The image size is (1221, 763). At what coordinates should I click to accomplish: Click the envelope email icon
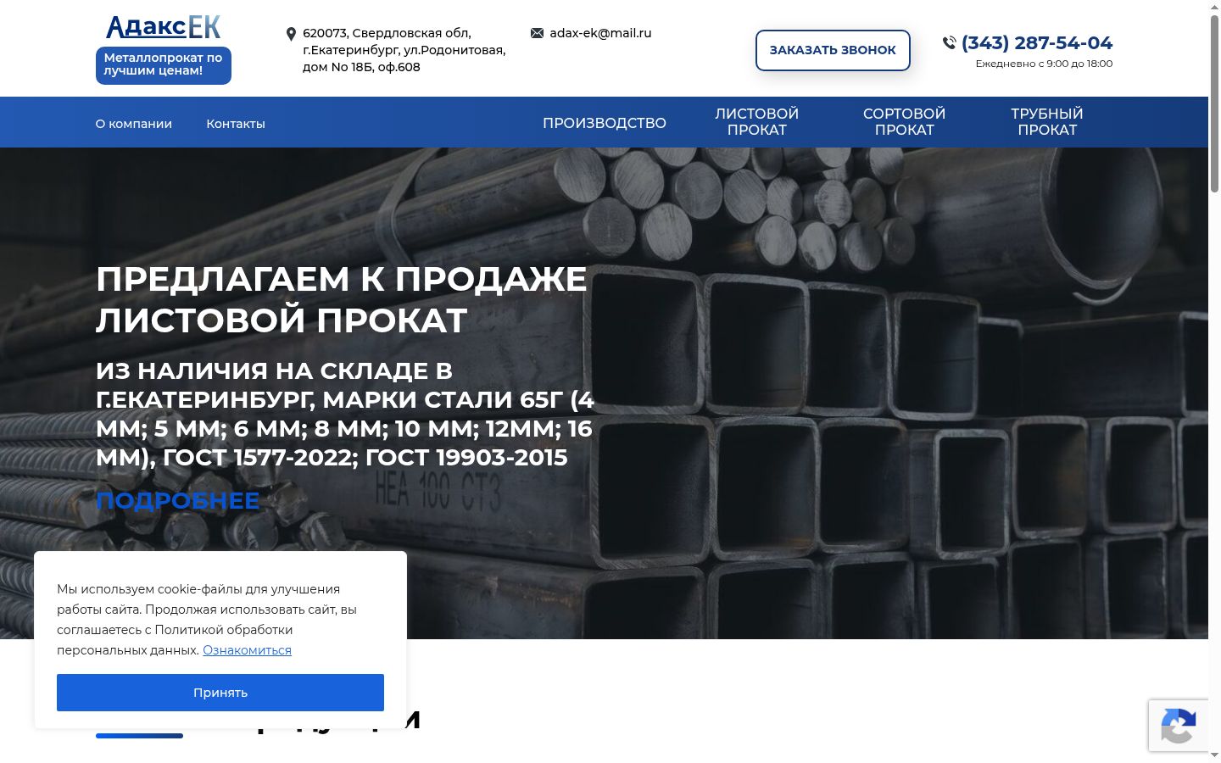pos(537,33)
